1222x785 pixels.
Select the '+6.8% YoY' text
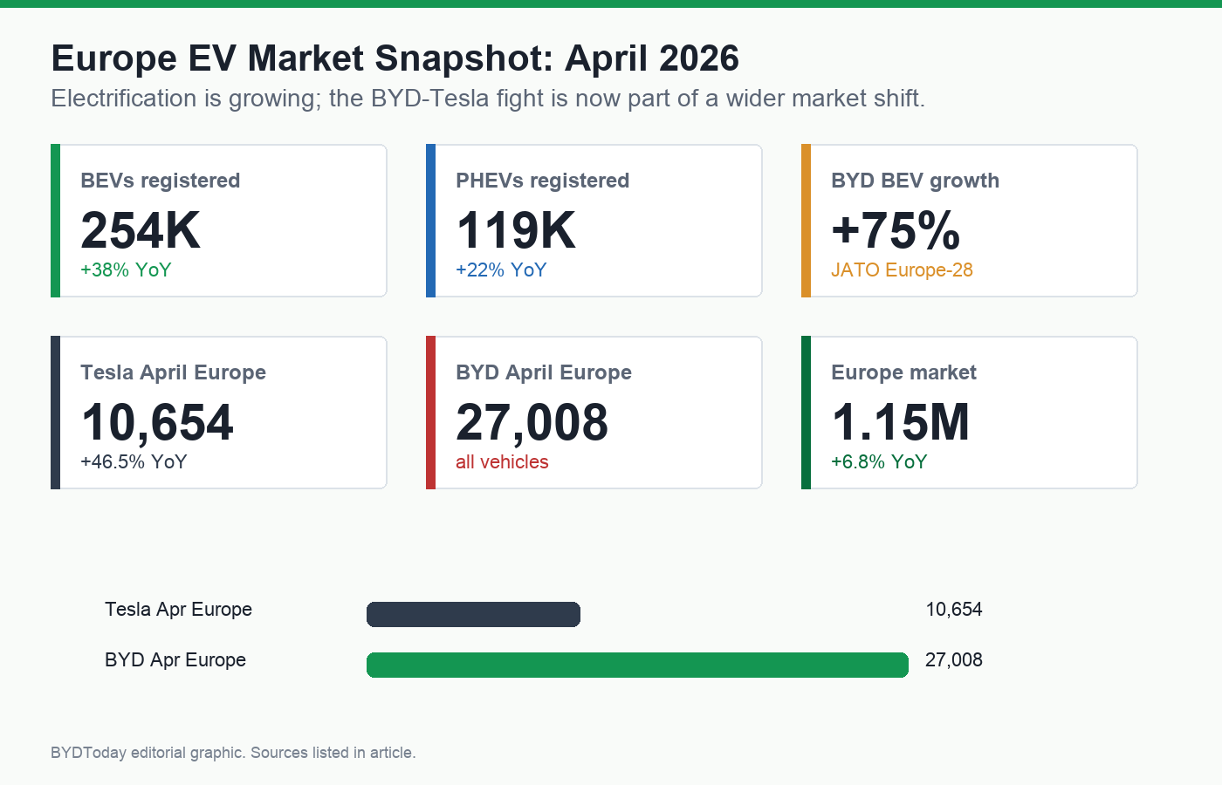879,462
